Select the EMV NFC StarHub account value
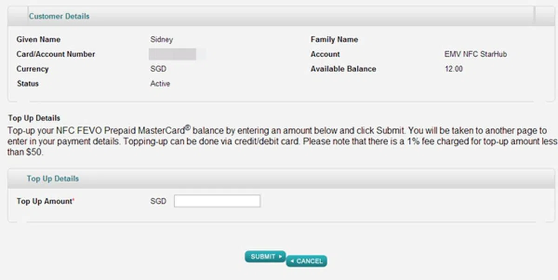Screen dimensions: 558x280 tap(475, 54)
